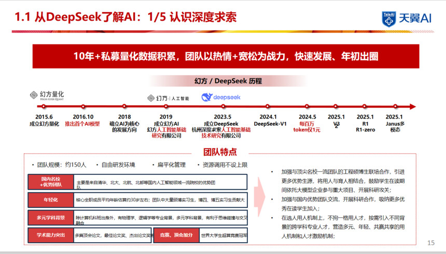Click the red 年轻化 label box
The width and height of the screenshot is (446, 254).
pyautogui.click(x=51, y=200)
